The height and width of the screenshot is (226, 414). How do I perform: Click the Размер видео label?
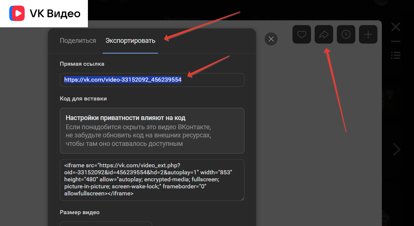tap(79, 212)
